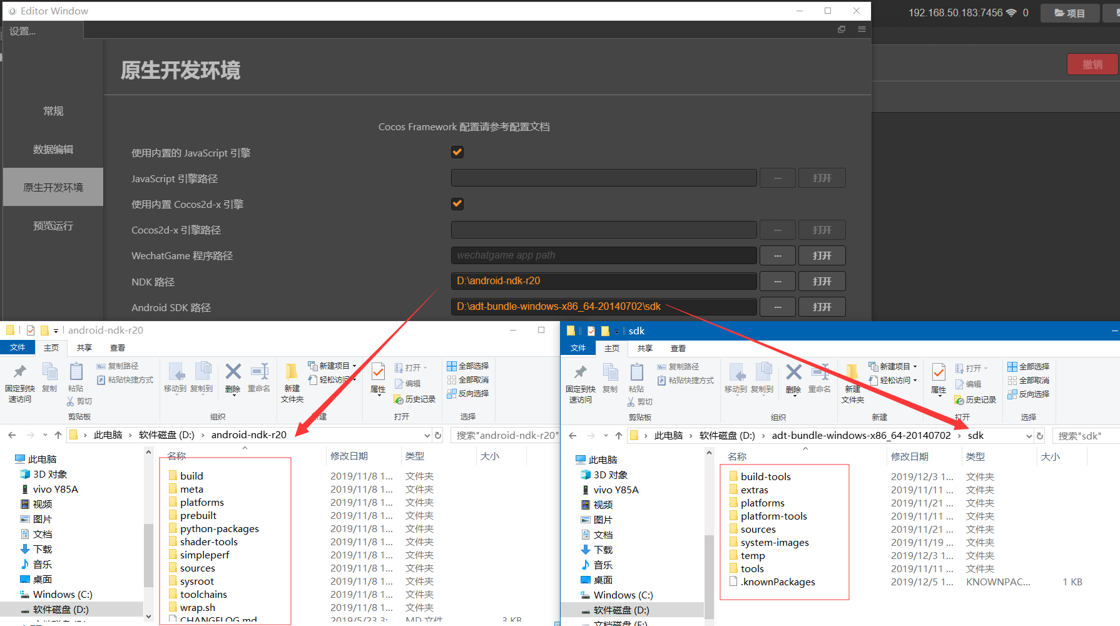The height and width of the screenshot is (626, 1120).
Task: Click Select All (全部选择) in sdk window
Action: click(x=1029, y=367)
